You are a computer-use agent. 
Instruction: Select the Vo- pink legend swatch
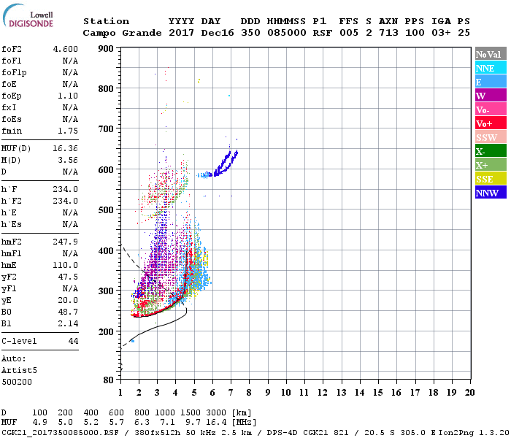coord(491,109)
